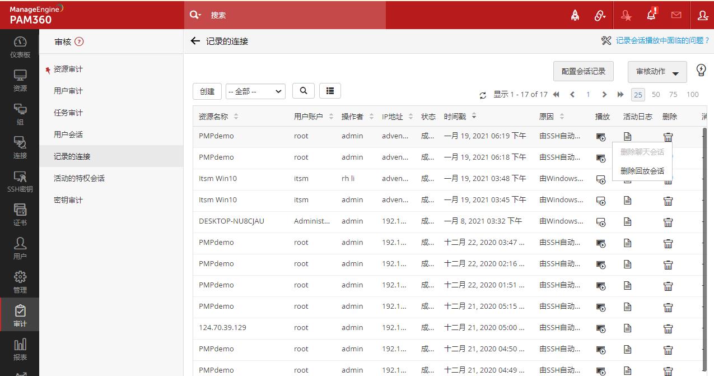714x376 pixels.
Task: Click the column chooser list icon
Action: pos(330,91)
